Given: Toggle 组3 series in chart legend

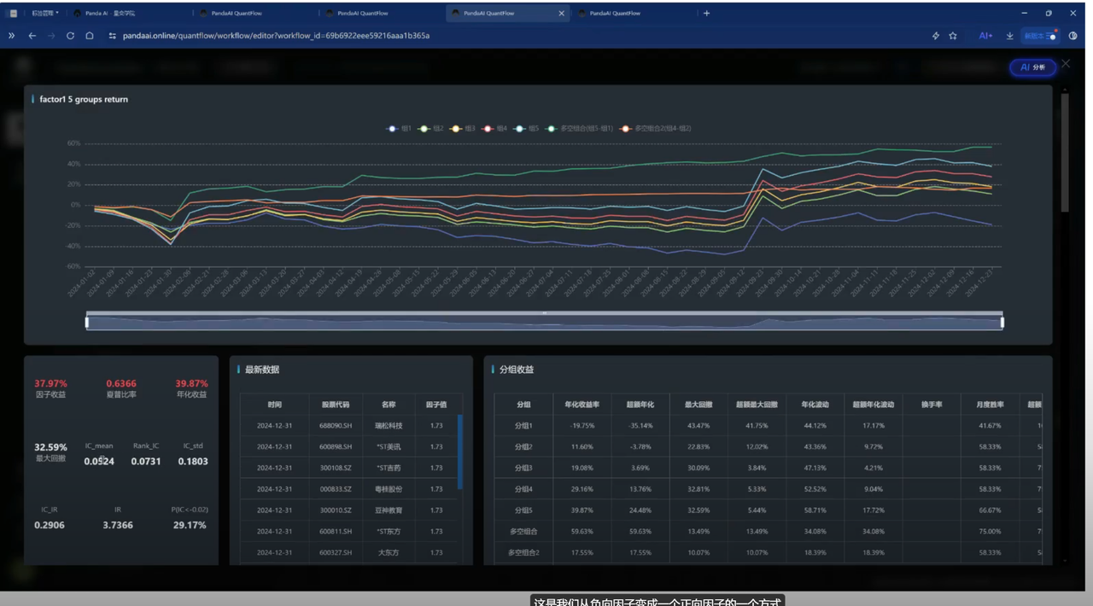Looking at the screenshot, I should coord(463,128).
